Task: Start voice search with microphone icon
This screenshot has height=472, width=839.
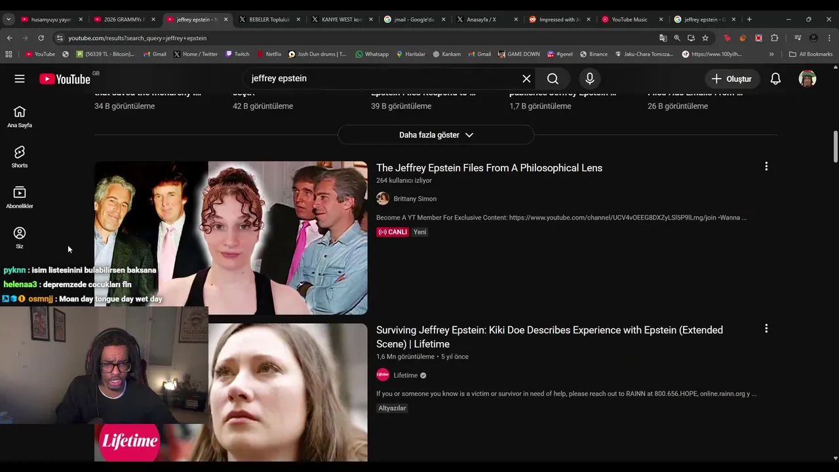Action: point(590,79)
